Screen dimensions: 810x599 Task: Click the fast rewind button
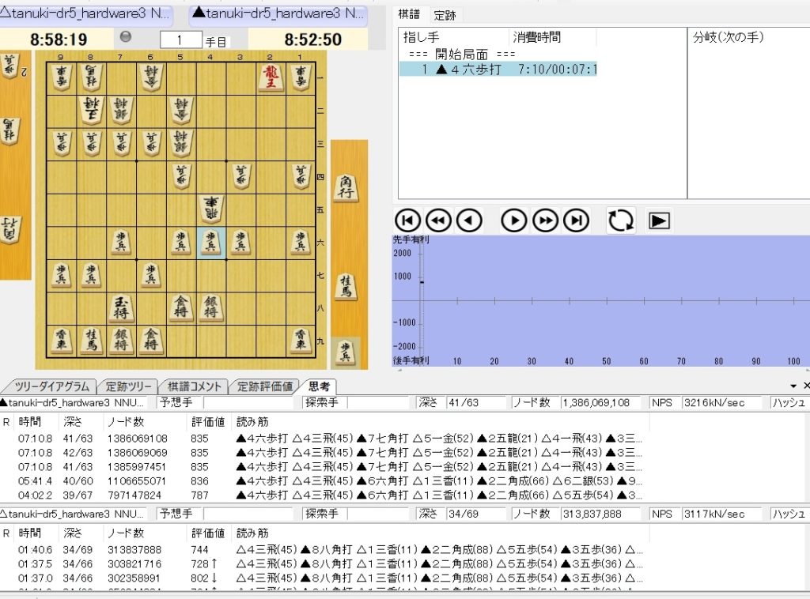coord(437,220)
